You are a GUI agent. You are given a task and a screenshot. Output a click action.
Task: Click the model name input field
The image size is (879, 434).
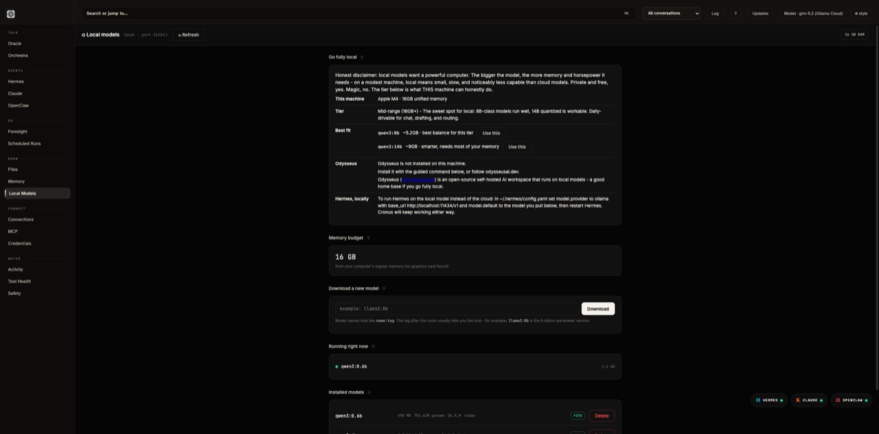click(x=457, y=309)
